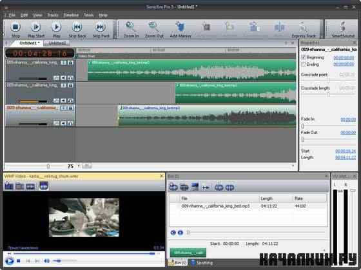Click the first icon in the Bin toolbar
The image size is (361, 270).
point(173,187)
